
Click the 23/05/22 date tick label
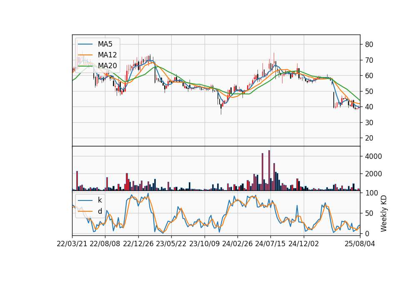[171, 244]
